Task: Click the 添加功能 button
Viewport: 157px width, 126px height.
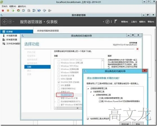Action: pyautogui.click(x=125, y=124)
